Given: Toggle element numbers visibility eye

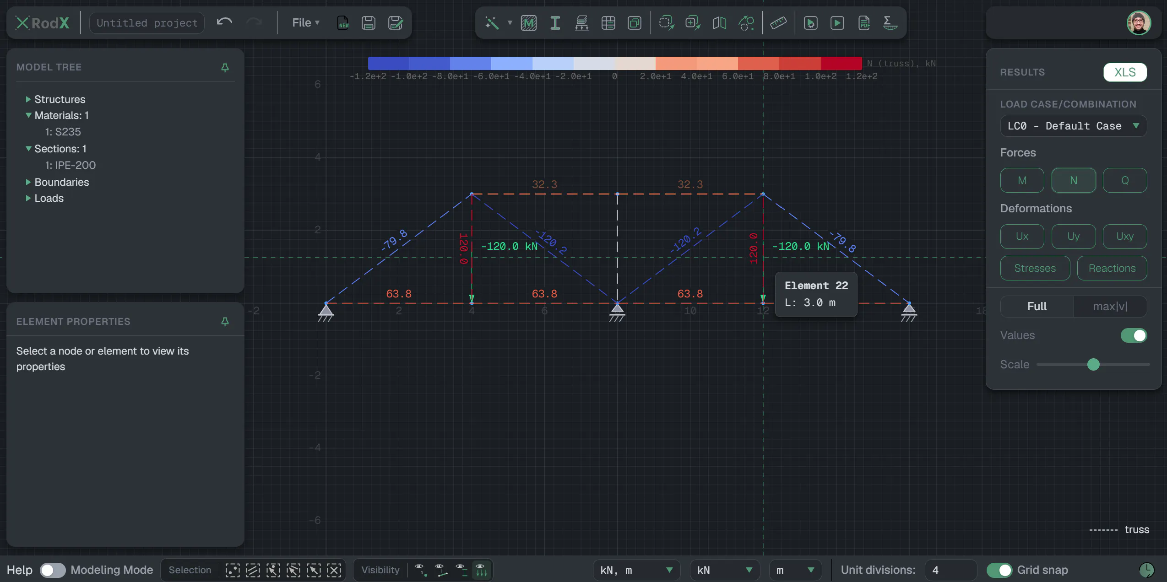Looking at the screenshot, I should click(x=440, y=570).
